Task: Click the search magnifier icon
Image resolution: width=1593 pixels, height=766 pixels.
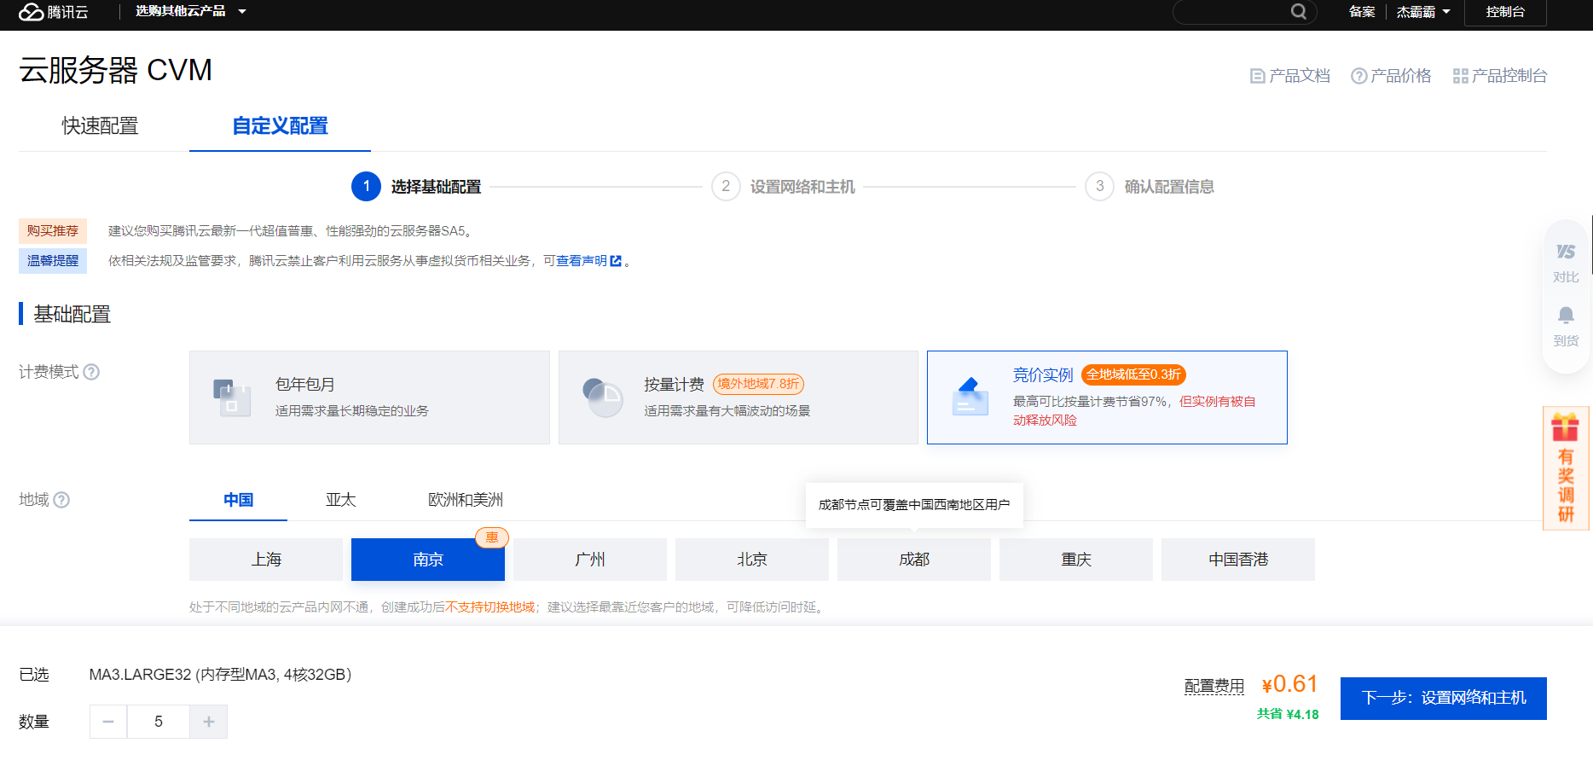Action: 1298,11
